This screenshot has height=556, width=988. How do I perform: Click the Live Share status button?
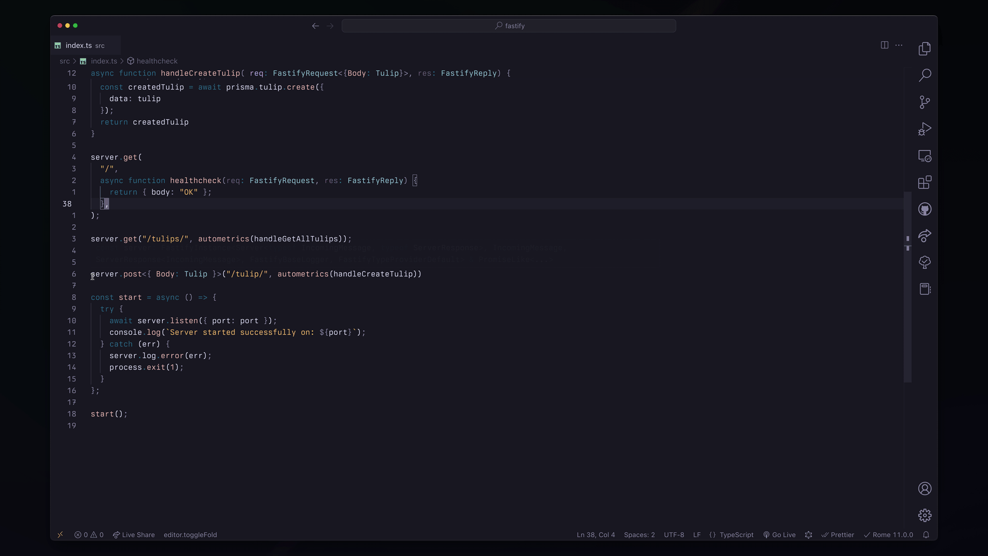[134, 535]
